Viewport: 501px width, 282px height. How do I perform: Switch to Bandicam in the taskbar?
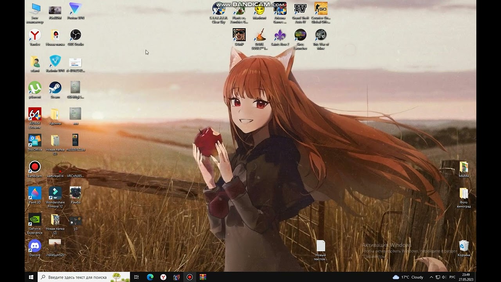tap(190, 277)
